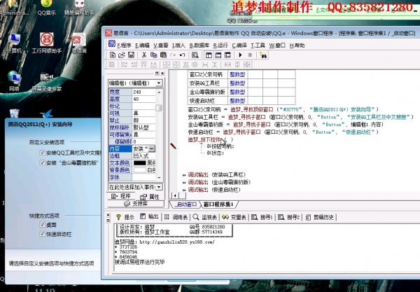Image resolution: width=420 pixels, height=292 pixels.
Task: Switch to the 搜寻1 bottom panel tab
Action: [262, 217]
